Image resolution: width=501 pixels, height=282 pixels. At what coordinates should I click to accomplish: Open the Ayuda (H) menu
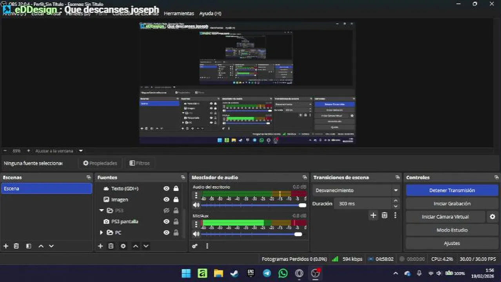click(210, 13)
